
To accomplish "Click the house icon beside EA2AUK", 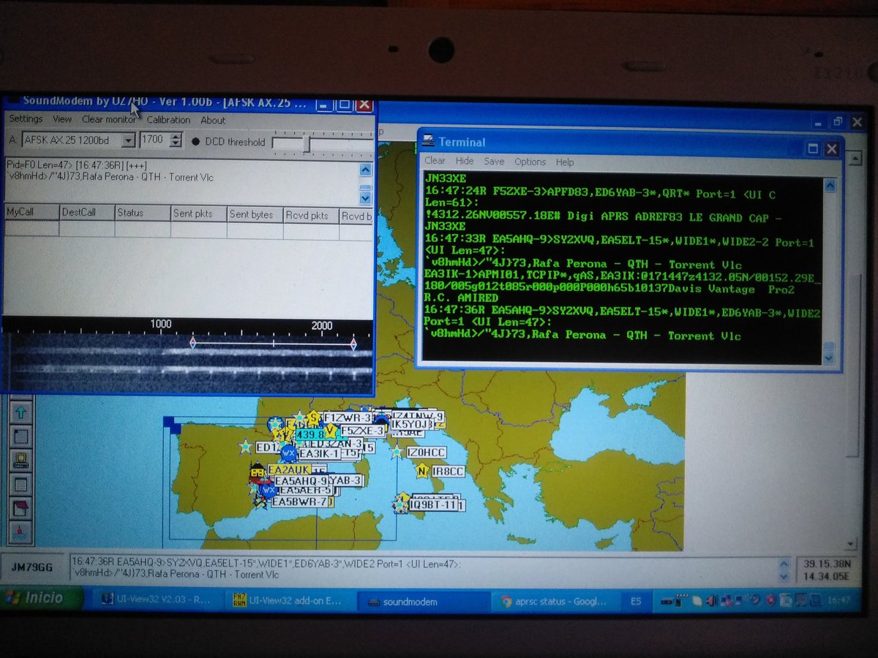I will tap(257, 471).
